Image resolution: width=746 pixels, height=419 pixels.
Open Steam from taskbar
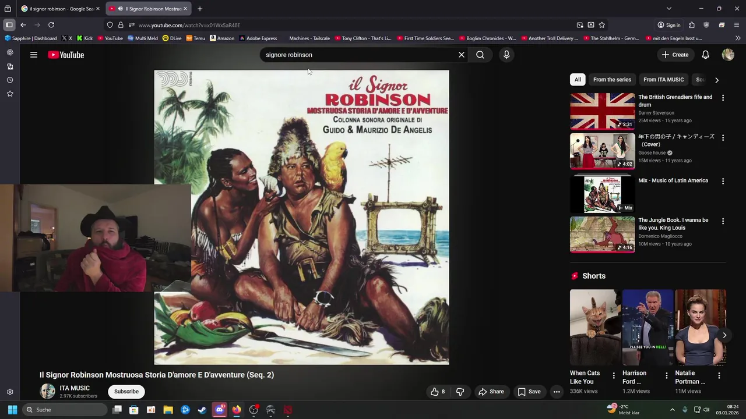coord(202,410)
